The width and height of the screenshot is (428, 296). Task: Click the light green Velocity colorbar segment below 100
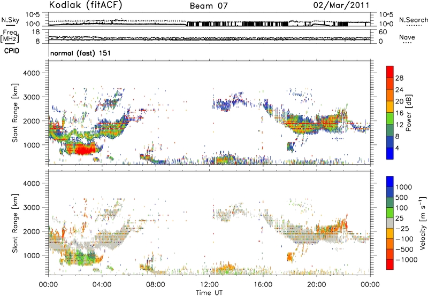[x=390, y=213]
